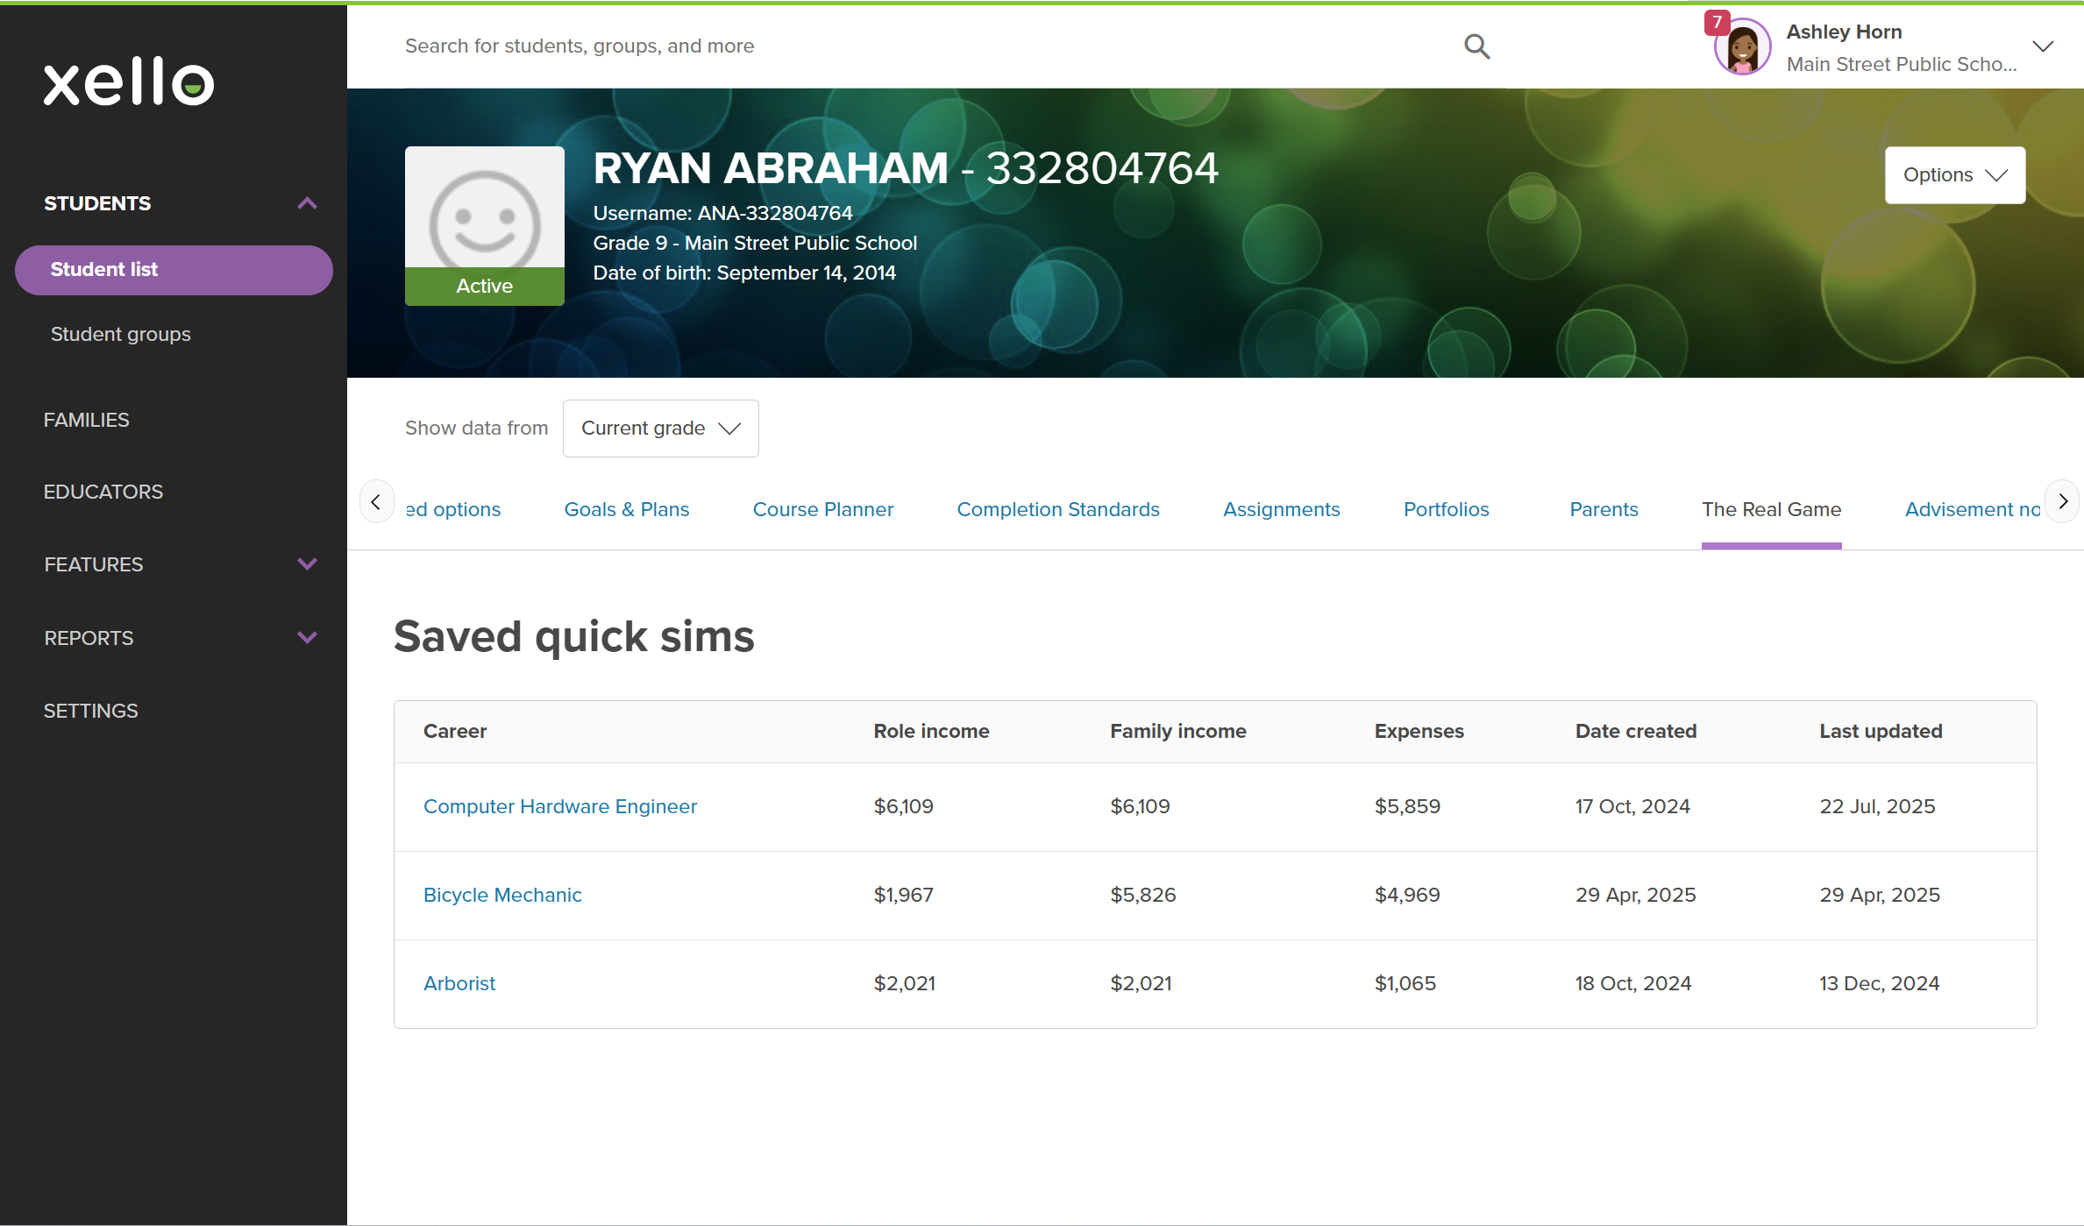Click the search magnifying glass icon
This screenshot has height=1226, width=2084.
tap(1476, 46)
